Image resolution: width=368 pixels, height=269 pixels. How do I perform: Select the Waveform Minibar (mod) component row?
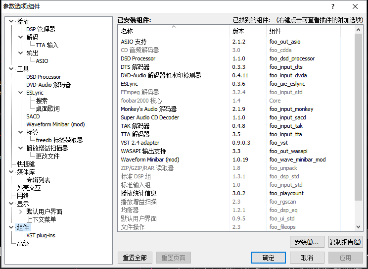tap(150, 160)
